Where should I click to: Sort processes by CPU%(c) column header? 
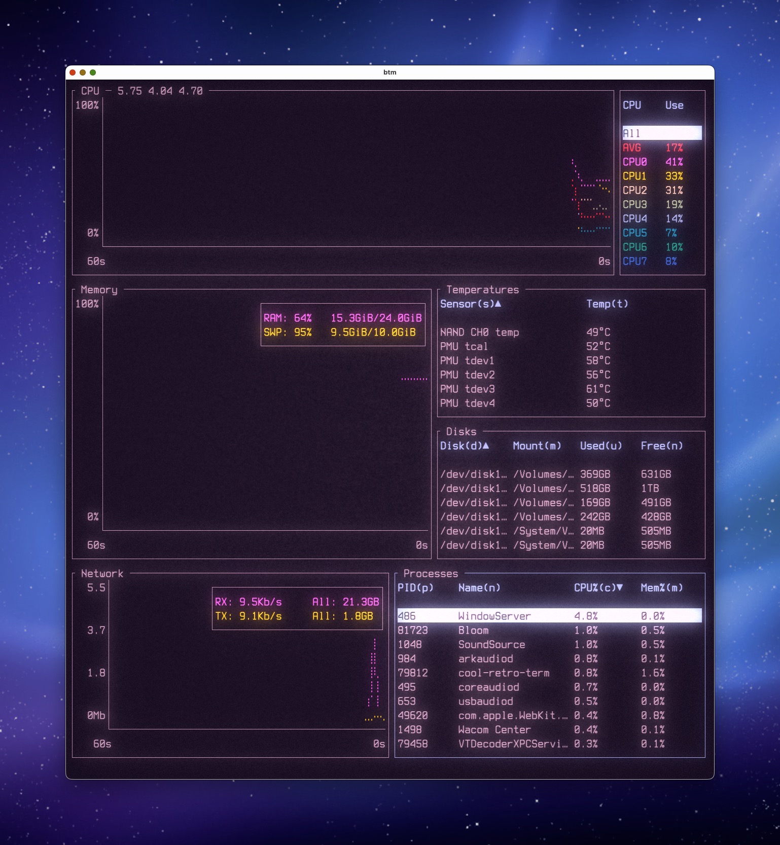point(597,588)
